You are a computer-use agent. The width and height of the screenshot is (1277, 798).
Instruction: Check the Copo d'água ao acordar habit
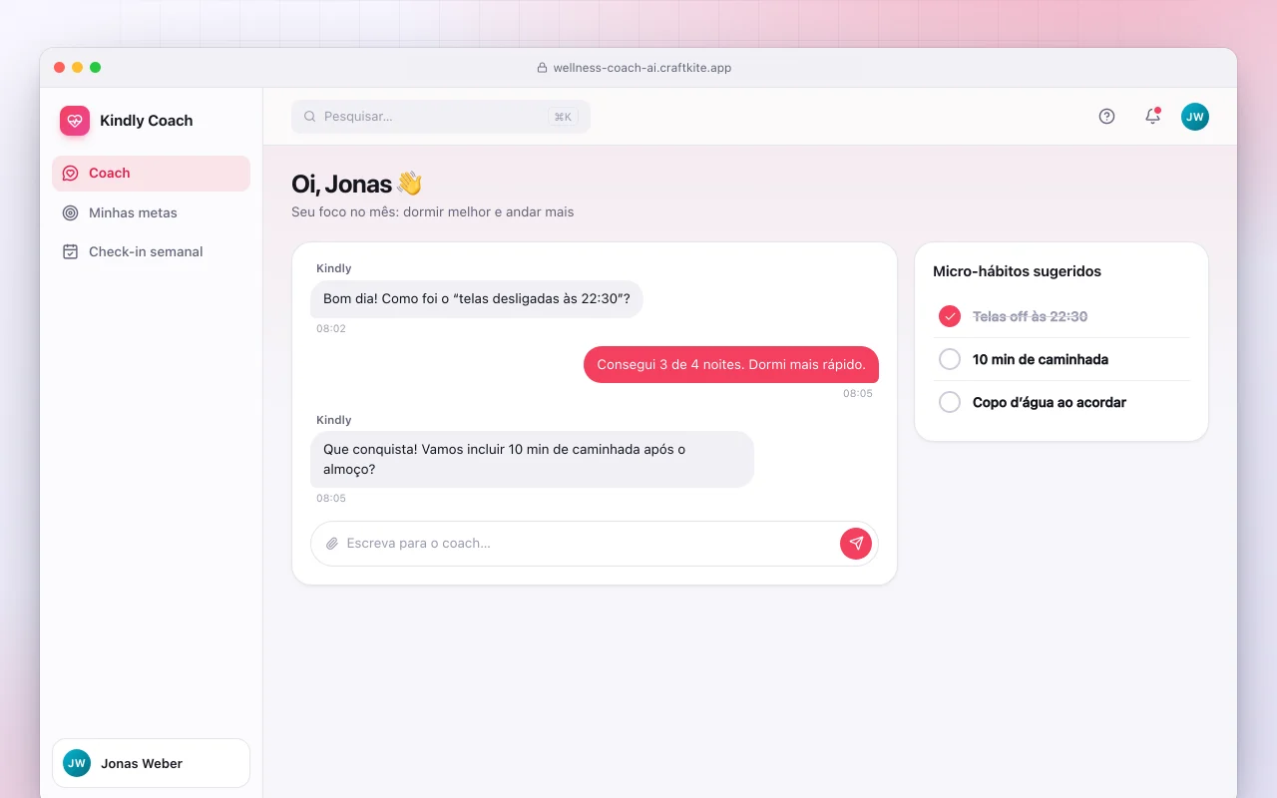click(x=950, y=402)
